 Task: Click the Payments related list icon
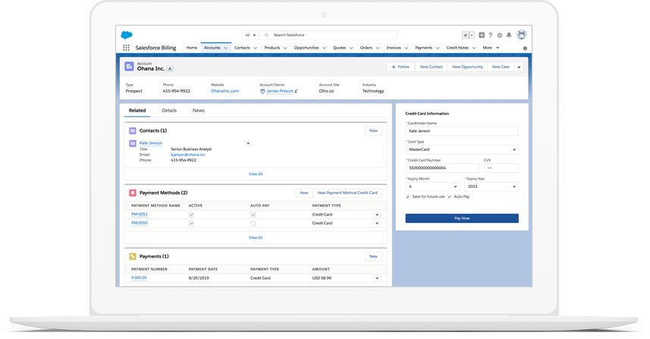point(133,256)
